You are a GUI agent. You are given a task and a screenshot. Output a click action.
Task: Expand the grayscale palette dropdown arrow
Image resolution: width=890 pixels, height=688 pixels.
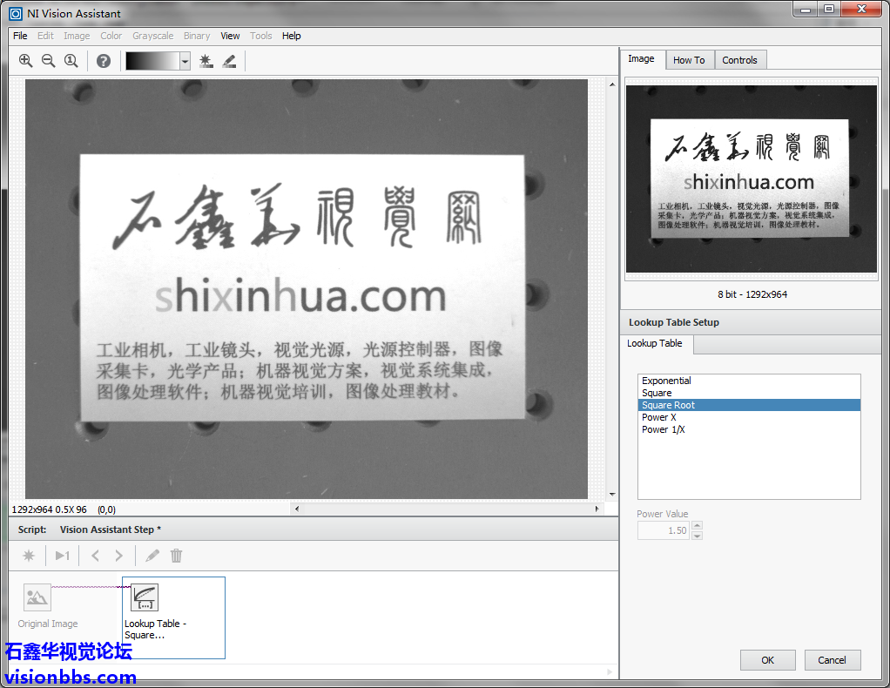point(185,61)
